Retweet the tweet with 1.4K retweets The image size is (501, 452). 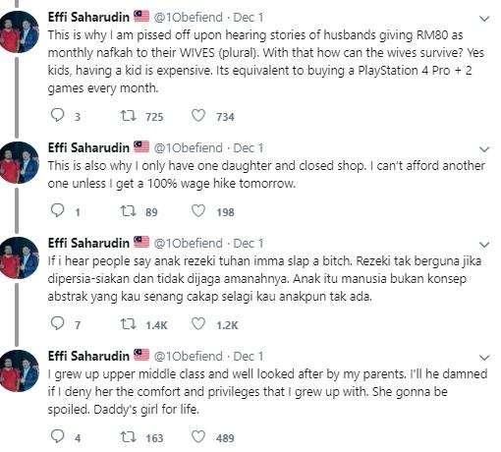tap(128, 324)
